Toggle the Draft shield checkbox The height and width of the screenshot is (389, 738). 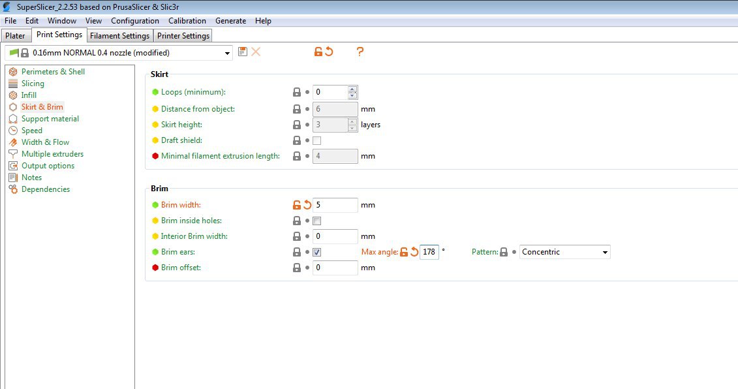(x=316, y=140)
